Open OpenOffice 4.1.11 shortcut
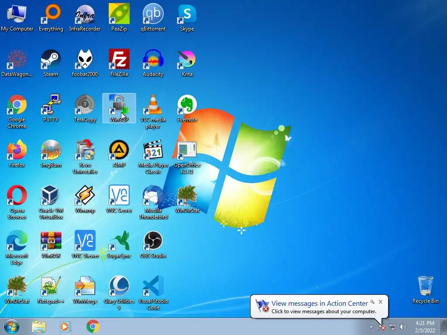The image size is (447, 335). [187, 157]
